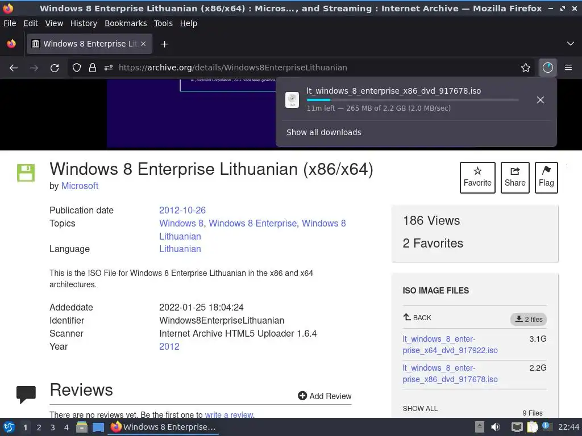Switch to workspace 4
Screen dimensions: 582x436
pos(66,427)
